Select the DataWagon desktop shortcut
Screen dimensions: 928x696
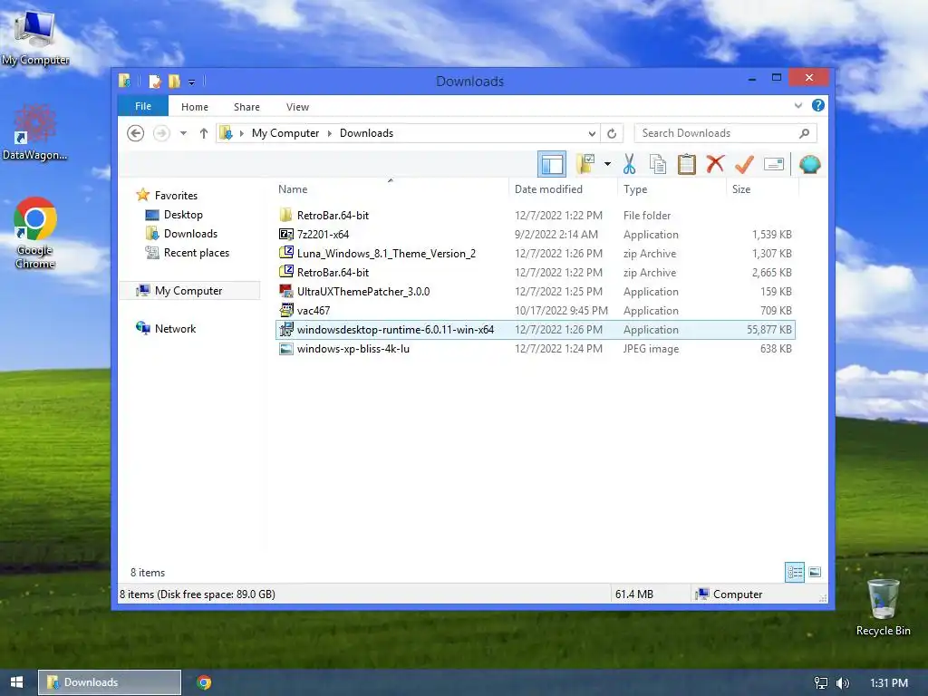point(34,132)
